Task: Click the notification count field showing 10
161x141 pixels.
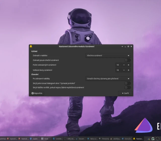Action: coord(118,65)
